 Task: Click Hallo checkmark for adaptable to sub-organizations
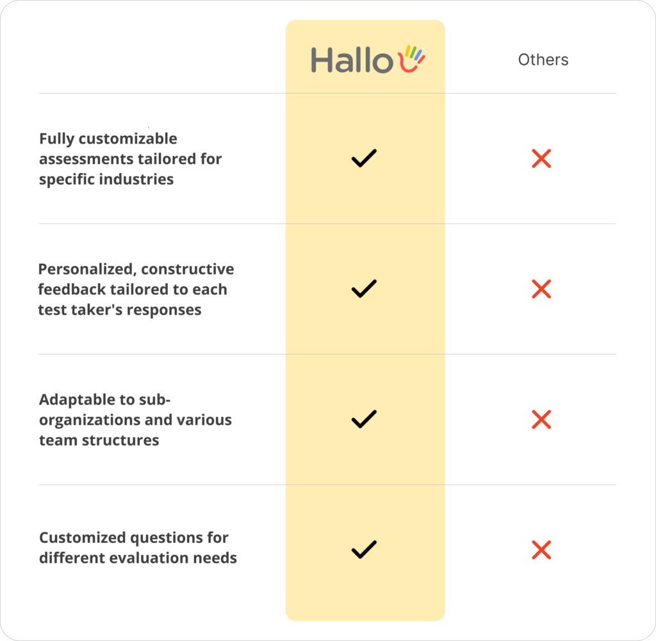[x=364, y=419]
